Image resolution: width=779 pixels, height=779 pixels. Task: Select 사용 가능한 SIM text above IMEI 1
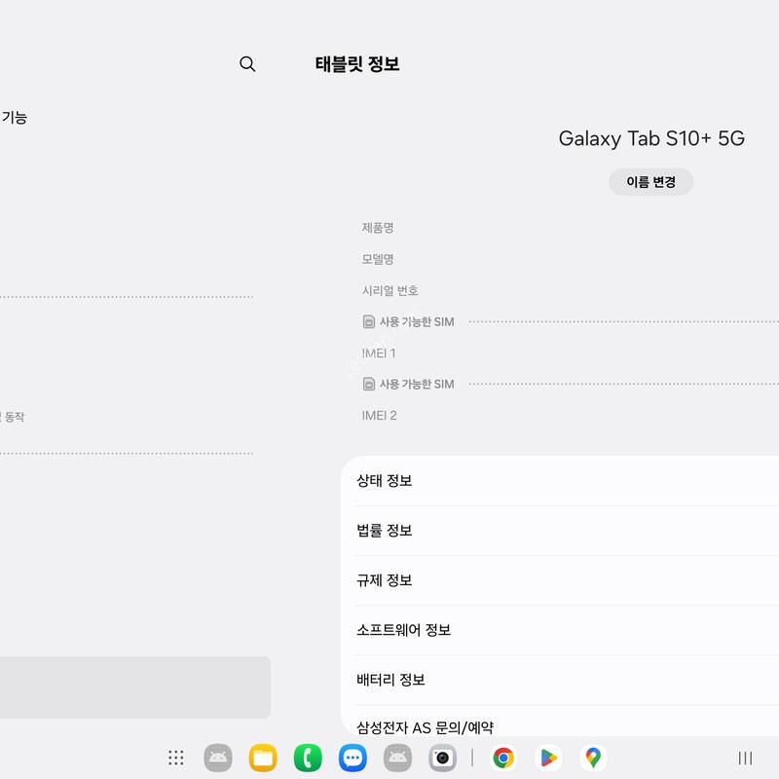[x=417, y=322]
